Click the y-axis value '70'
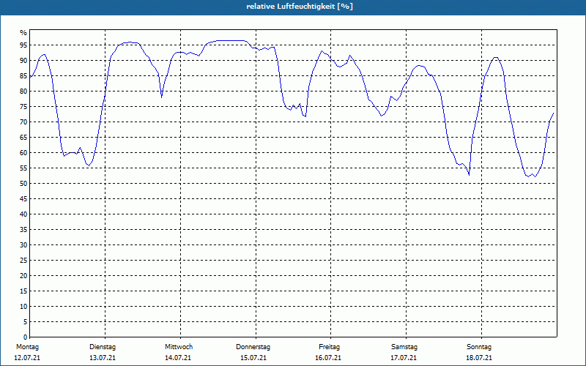 pyautogui.click(x=23, y=122)
